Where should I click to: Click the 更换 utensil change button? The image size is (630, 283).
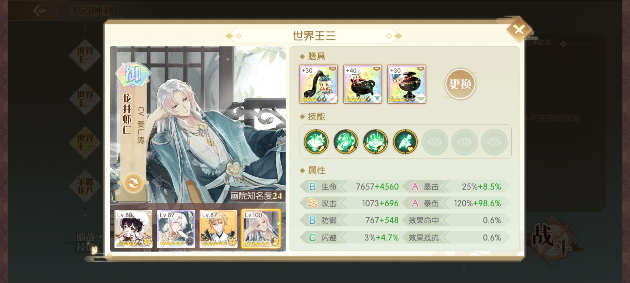460,84
